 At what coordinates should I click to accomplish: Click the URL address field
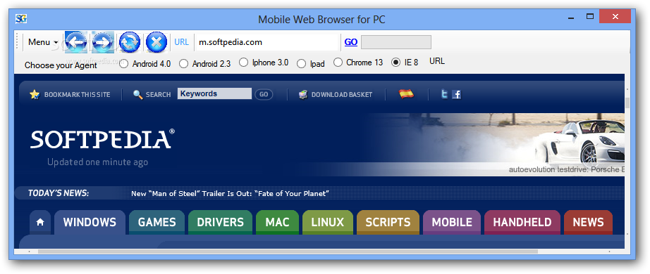267,42
